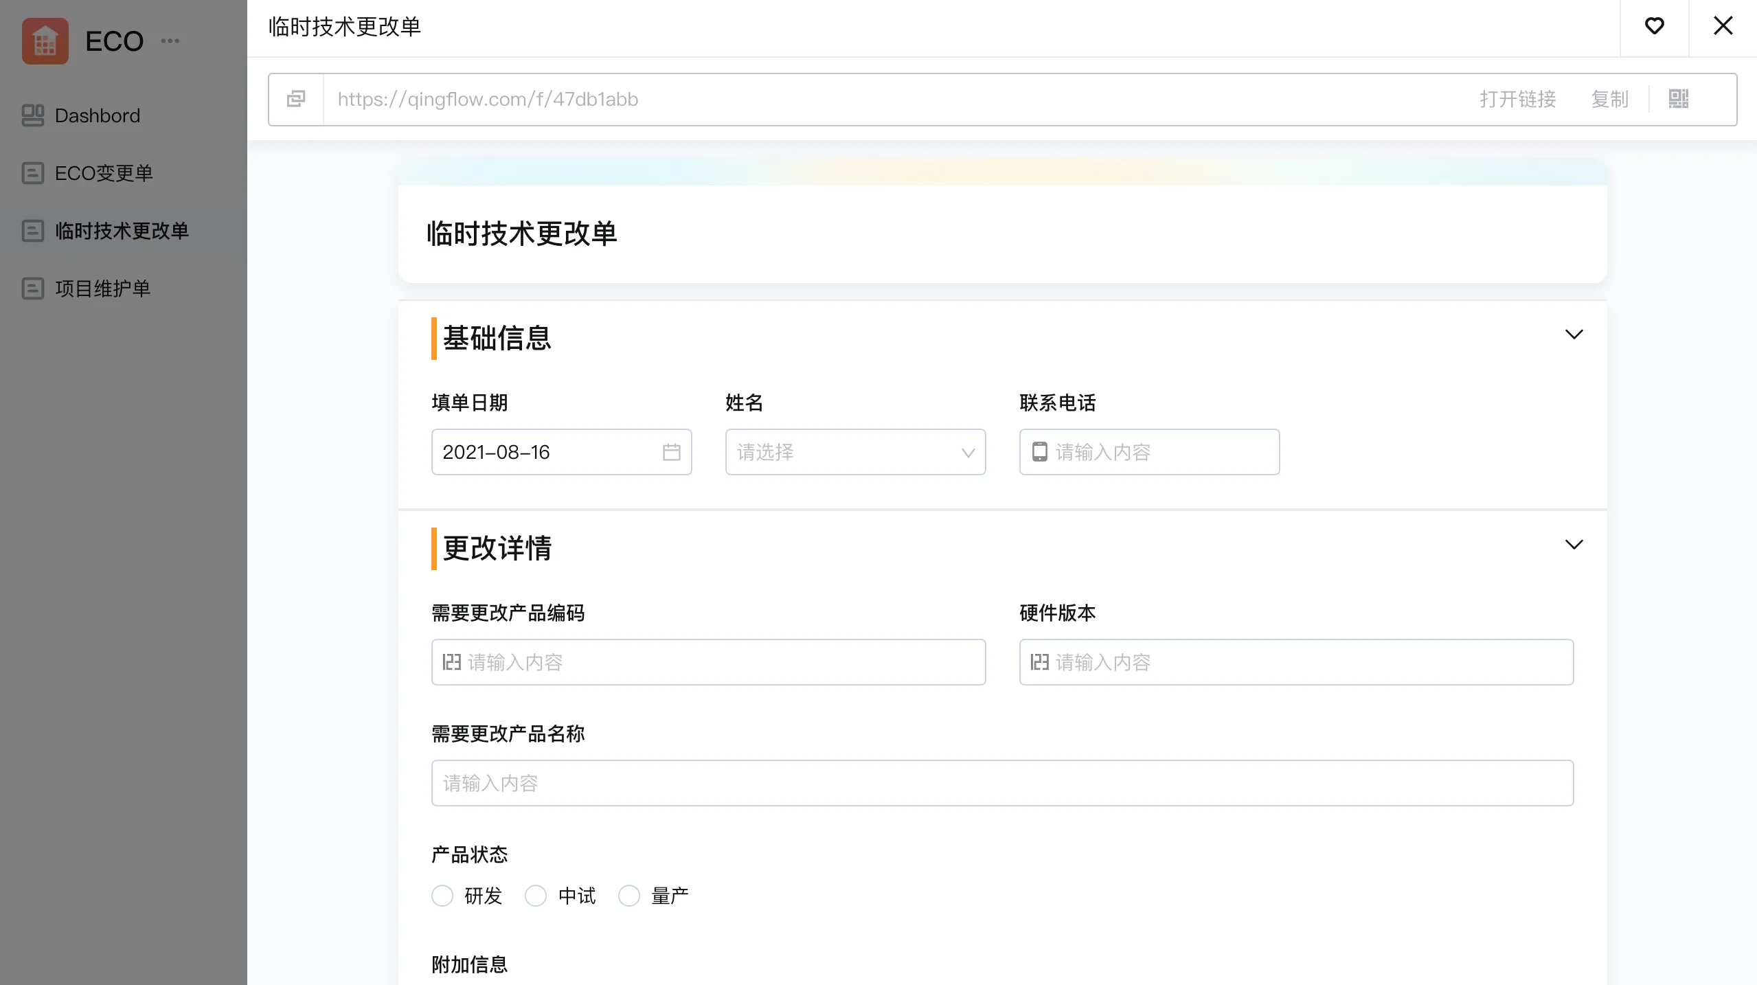The width and height of the screenshot is (1757, 985).
Task: Click 复制 to copy the link
Action: point(1609,99)
